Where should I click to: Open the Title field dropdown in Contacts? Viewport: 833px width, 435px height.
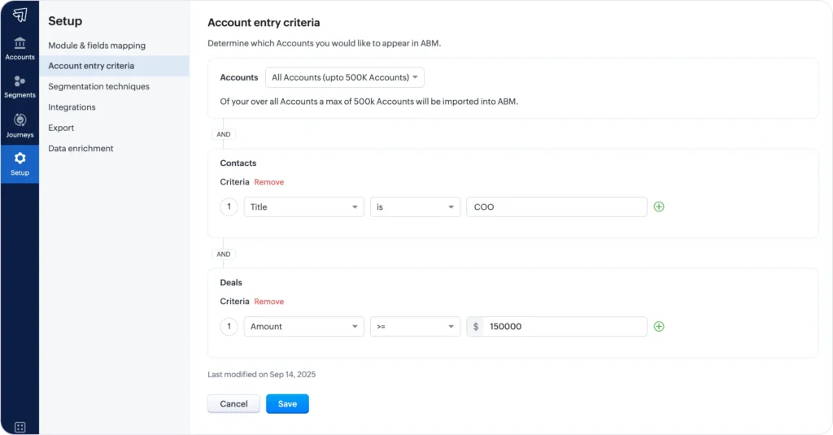click(x=303, y=207)
